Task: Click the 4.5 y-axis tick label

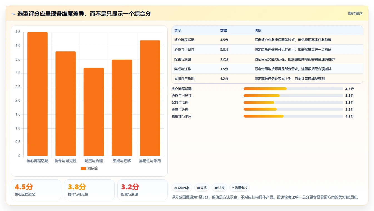Action: point(18,32)
